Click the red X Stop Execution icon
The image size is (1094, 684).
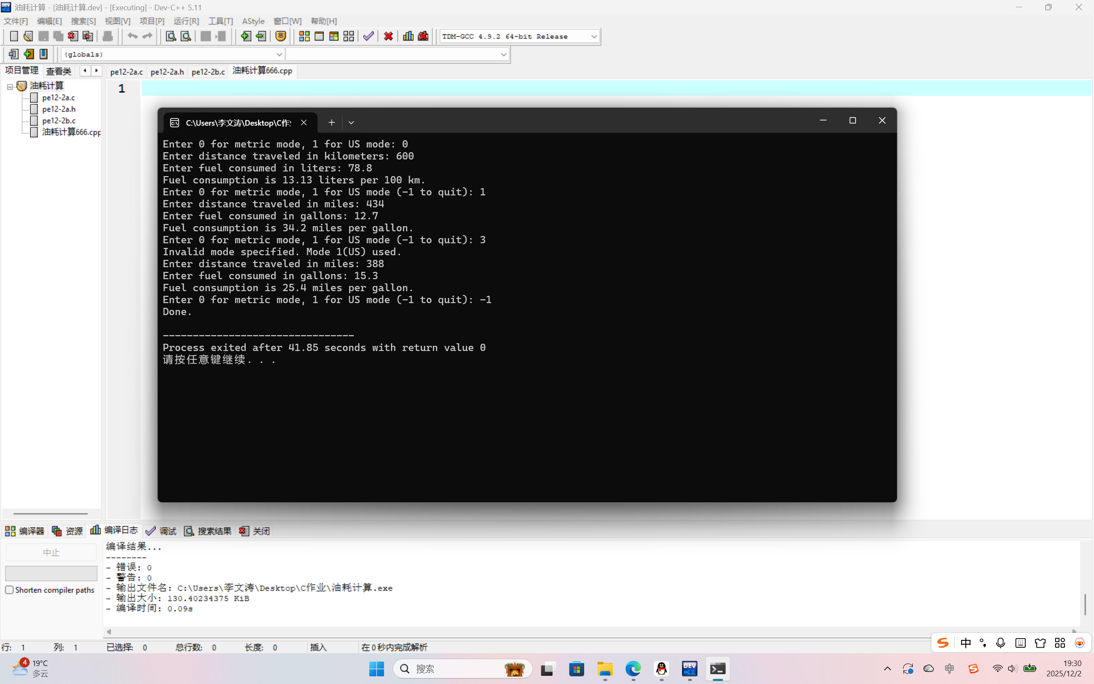coord(388,36)
